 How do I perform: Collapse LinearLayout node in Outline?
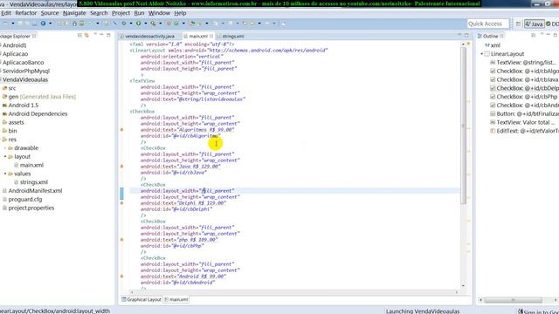click(x=482, y=54)
